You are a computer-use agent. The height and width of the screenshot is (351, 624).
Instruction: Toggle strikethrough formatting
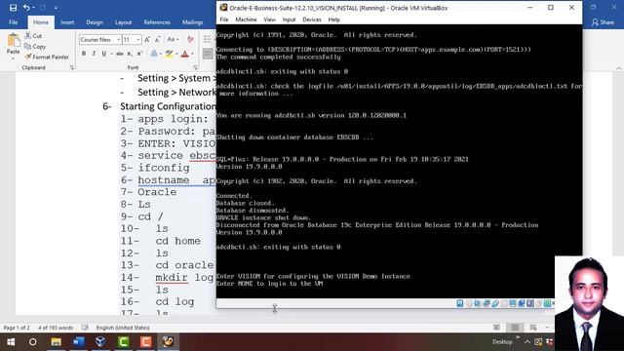[119, 54]
